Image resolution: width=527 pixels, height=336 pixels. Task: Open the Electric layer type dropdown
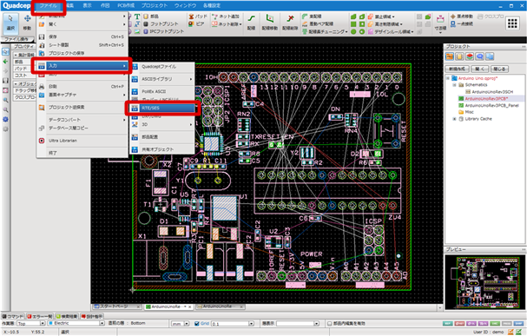tap(76, 323)
